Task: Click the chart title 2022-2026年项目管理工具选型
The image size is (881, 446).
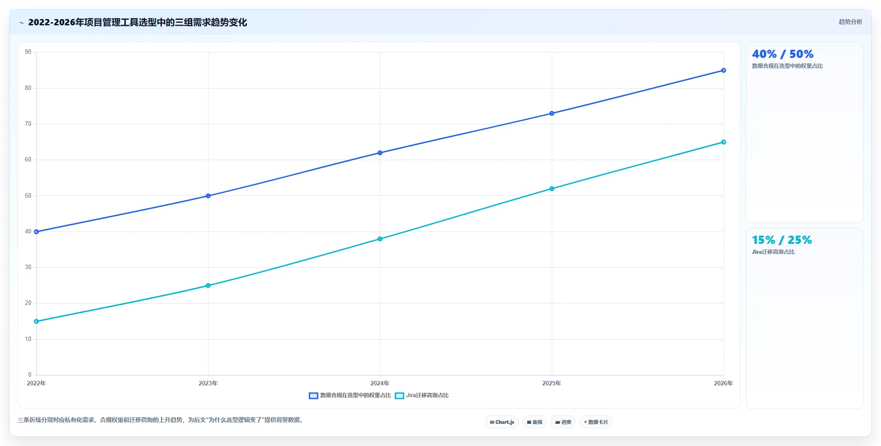Action: tap(137, 22)
